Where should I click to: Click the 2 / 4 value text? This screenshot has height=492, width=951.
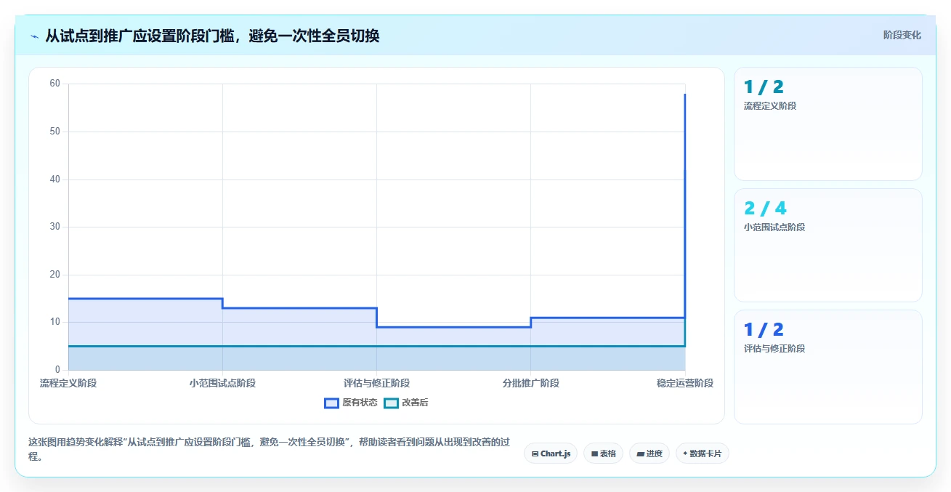coord(765,209)
